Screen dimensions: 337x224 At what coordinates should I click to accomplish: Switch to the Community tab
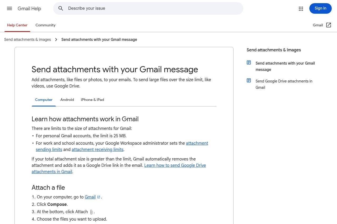(46, 25)
